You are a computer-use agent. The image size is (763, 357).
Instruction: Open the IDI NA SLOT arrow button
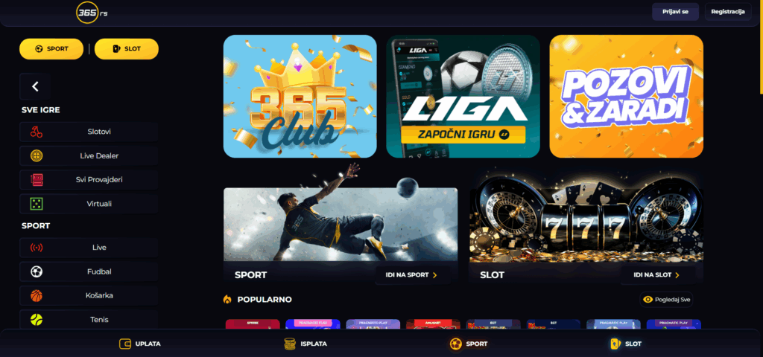[x=658, y=275]
